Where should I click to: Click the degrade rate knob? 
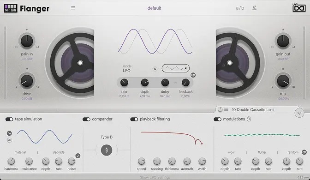[x=59, y=161]
